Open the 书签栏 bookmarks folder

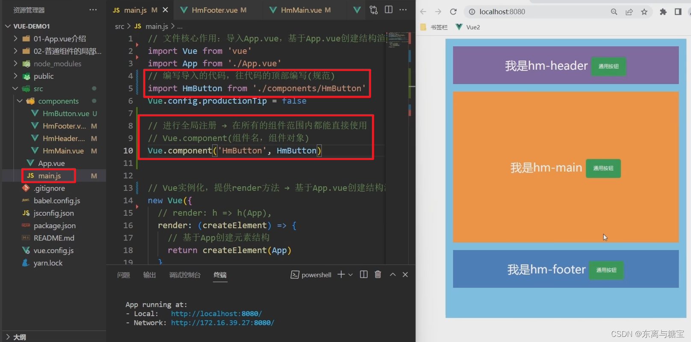(x=434, y=27)
